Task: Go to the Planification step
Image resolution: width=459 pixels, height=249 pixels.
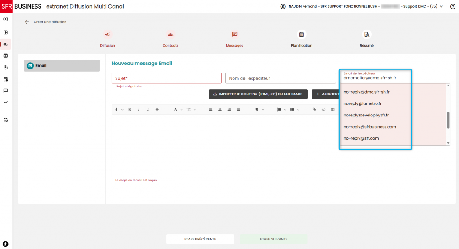Action: pyautogui.click(x=302, y=39)
